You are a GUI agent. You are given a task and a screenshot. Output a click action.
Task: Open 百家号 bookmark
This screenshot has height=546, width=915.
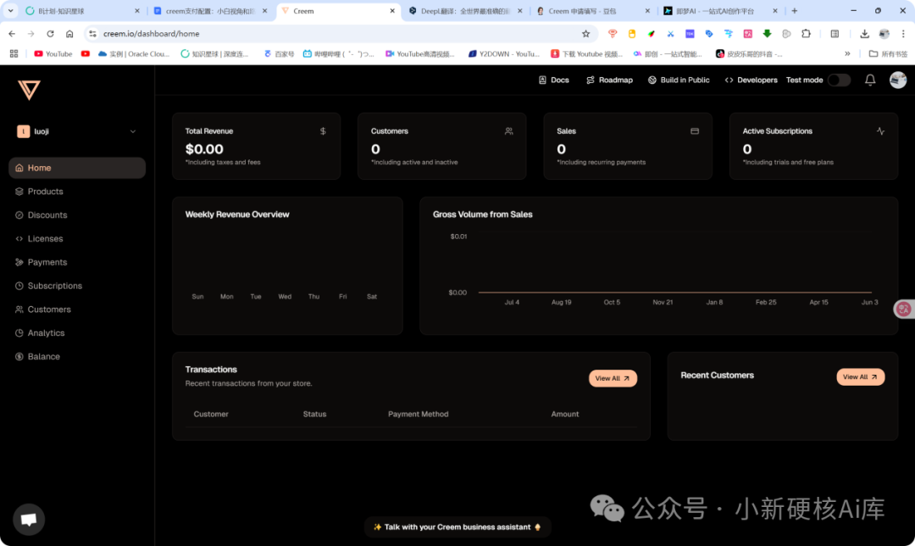point(279,53)
